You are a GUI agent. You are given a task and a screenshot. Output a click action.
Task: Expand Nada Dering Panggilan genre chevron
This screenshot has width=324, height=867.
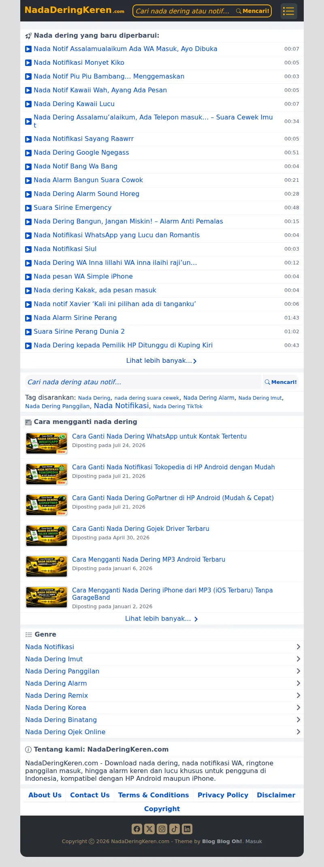(x=298, y=671)
